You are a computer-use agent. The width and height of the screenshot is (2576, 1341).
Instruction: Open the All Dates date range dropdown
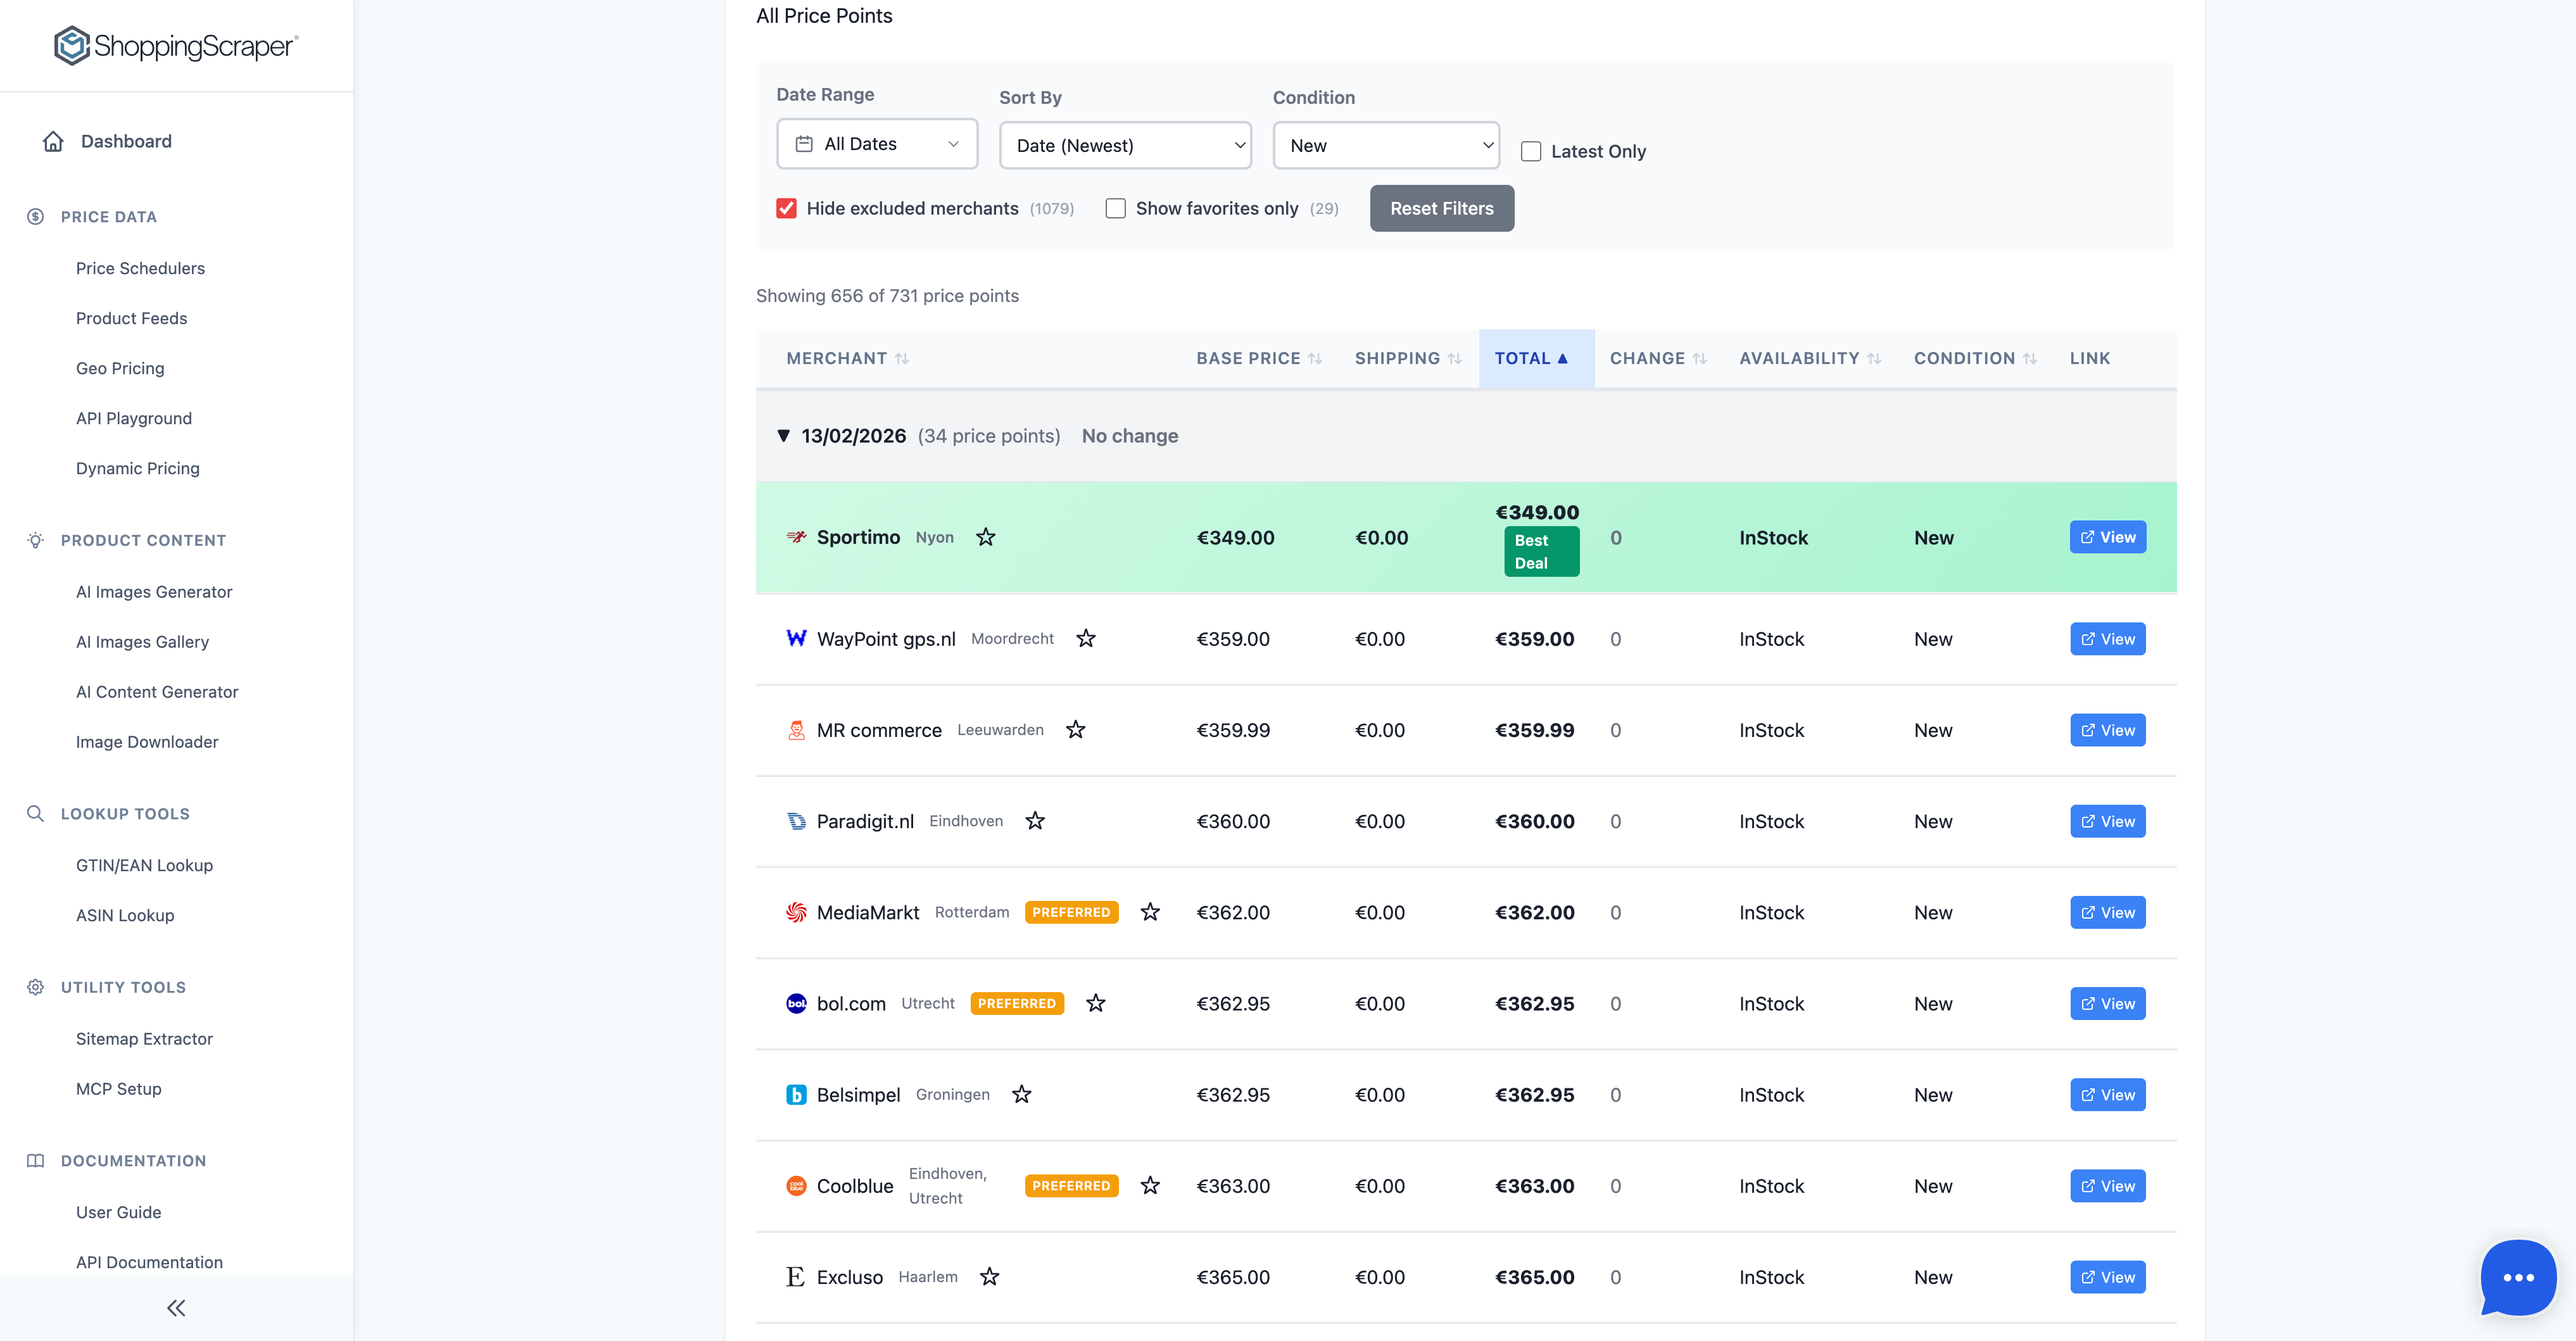pos(876,143)
